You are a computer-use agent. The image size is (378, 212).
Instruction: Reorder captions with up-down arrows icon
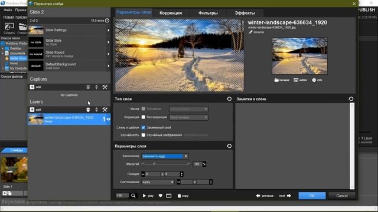click(x=96, y=87)
